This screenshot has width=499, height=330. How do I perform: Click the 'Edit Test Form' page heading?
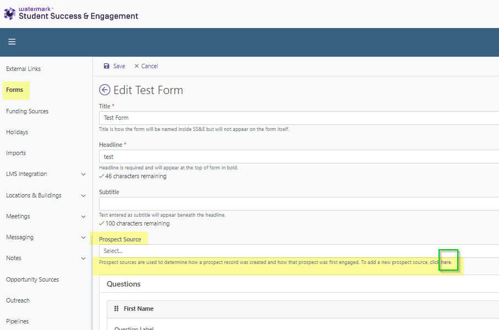[x=149, y=90]
